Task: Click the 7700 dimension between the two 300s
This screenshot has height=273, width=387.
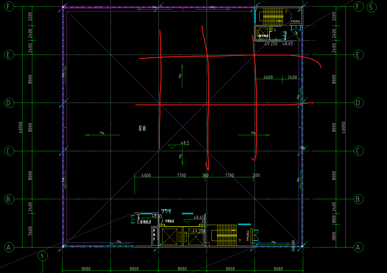Action: (229, 175)
